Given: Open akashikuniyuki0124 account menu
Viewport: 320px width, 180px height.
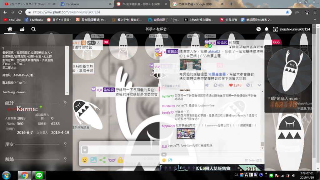Looking at the screenshot, I should point(292,29).
